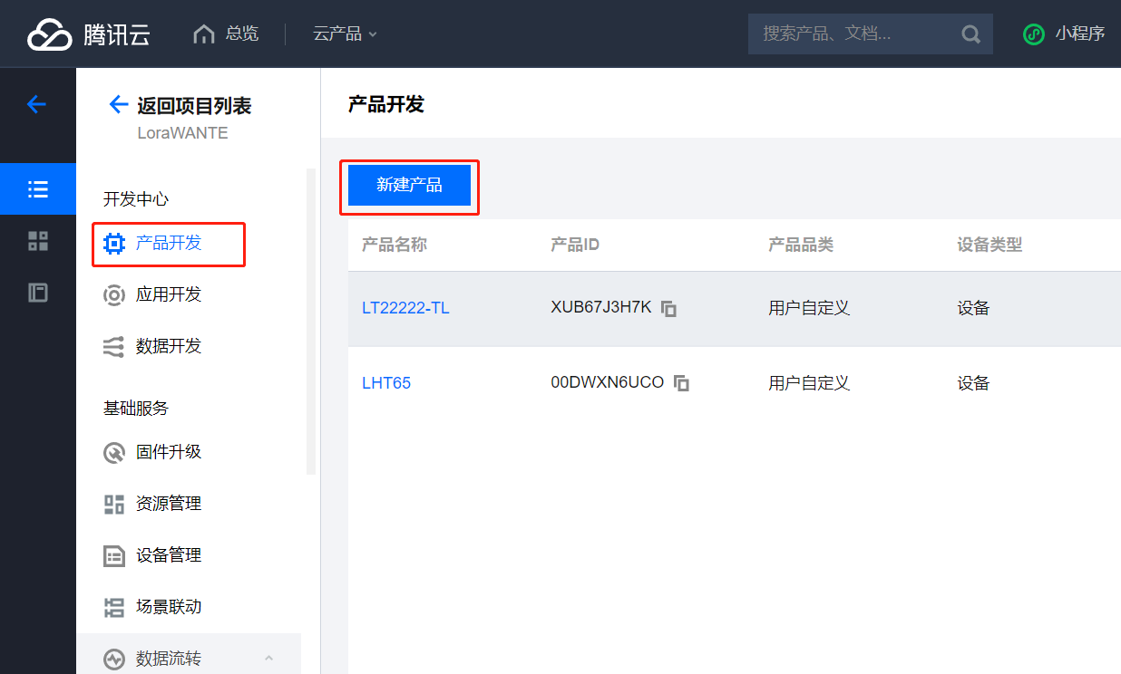Click the 开发中心 section label
The height and width of the screenshot is (674, 1121).
pyautogui.click(x=136, y=199)
